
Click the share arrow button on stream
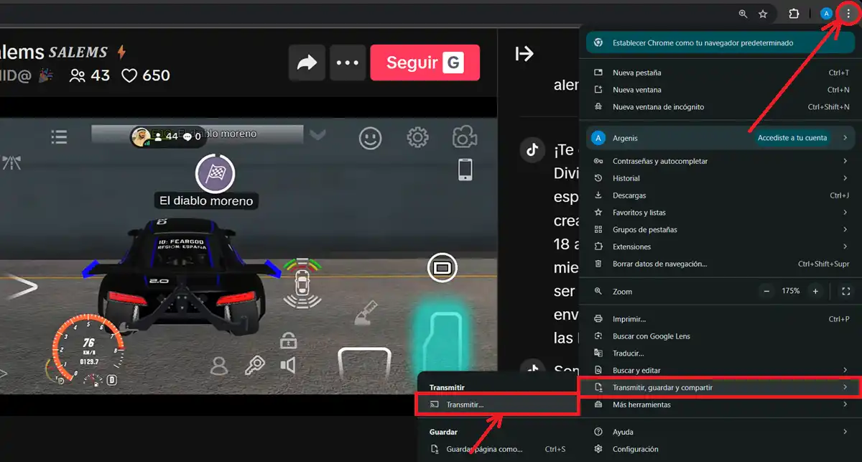307,63
